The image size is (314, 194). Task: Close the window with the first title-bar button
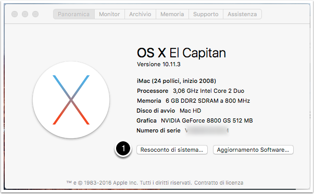pos(15,14)
